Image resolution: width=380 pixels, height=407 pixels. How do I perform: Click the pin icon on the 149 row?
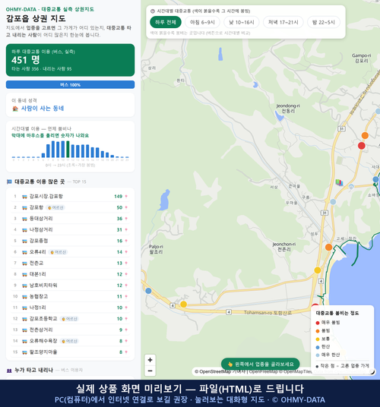click(x=126, y=196)
